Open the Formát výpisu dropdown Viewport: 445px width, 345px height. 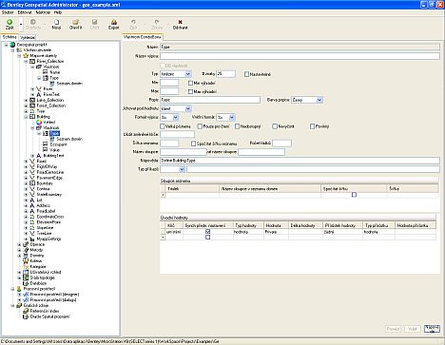tap(176, 118)
